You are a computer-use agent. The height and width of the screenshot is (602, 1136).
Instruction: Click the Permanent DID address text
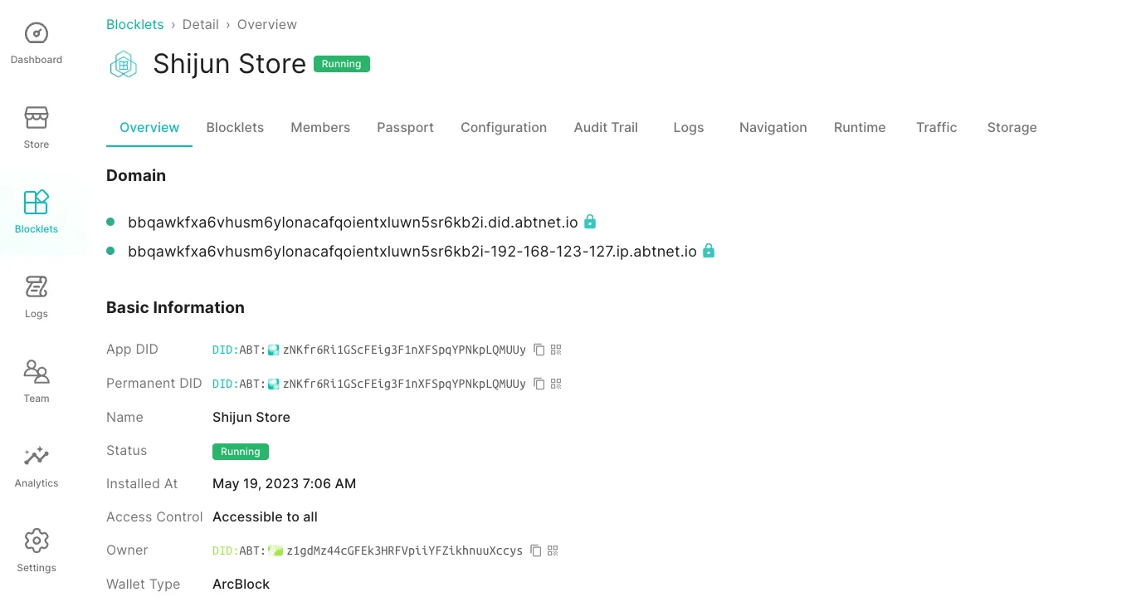tap(404, 384)
